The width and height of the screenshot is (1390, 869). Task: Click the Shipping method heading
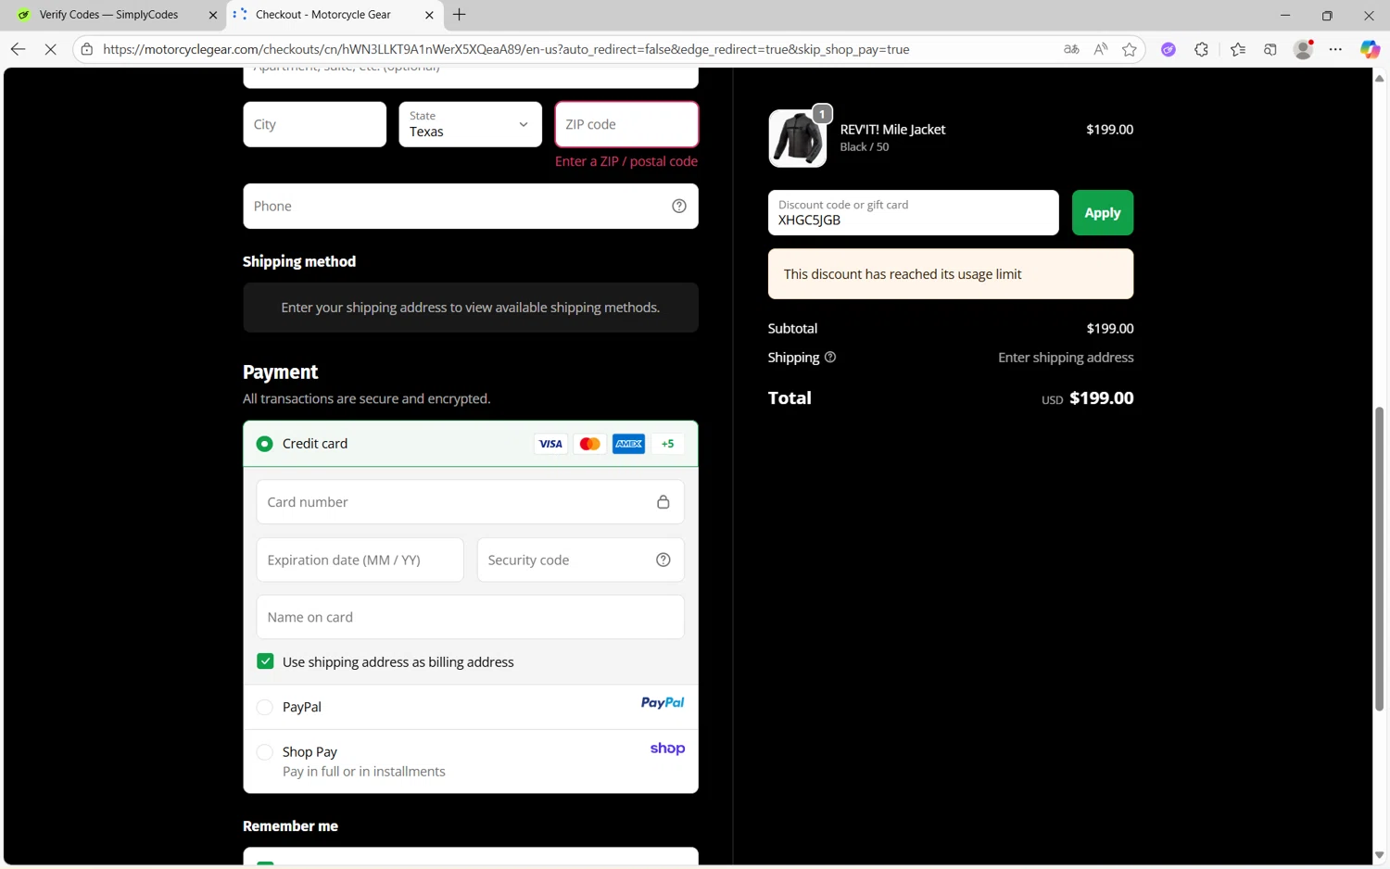coord(299,262)
